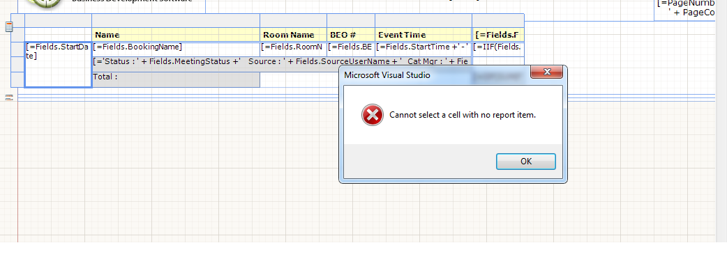The width and height of the screenshot is (727, 259).
Task: Select the BEO # header cell
Action: click(x=351, y=35)
